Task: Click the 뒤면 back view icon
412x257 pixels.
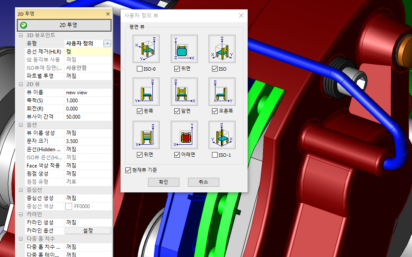Action: coord(146,134)
